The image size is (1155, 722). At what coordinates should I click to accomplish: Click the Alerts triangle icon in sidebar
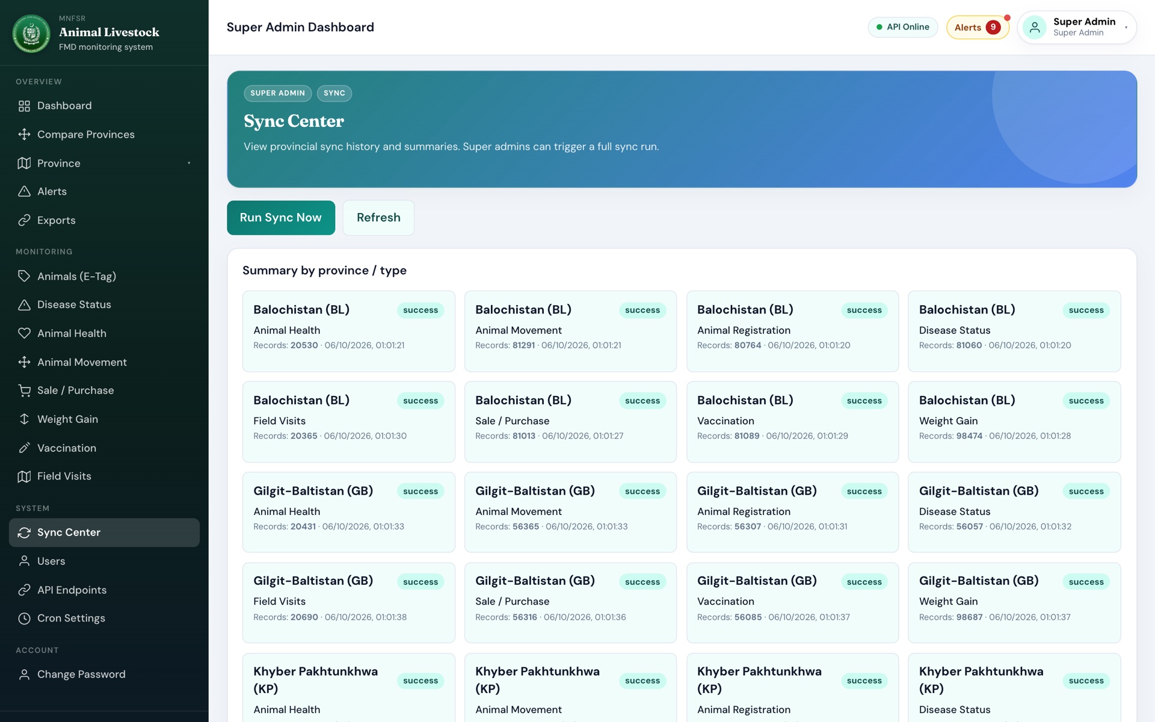(x=24, y=191)
